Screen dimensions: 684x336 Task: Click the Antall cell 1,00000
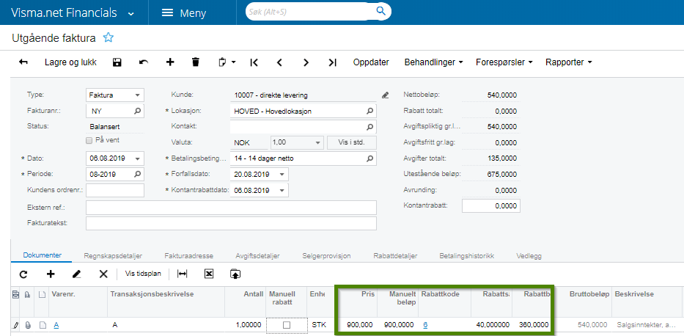click(x=244, y=325)
